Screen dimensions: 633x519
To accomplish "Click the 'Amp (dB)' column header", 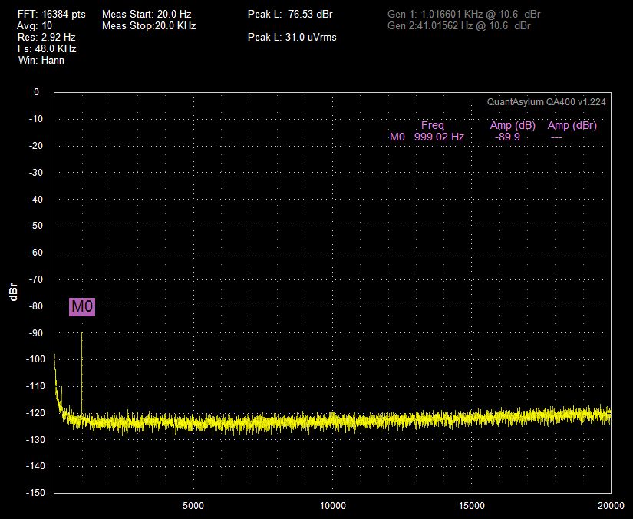I will click(x=513, y=126).
